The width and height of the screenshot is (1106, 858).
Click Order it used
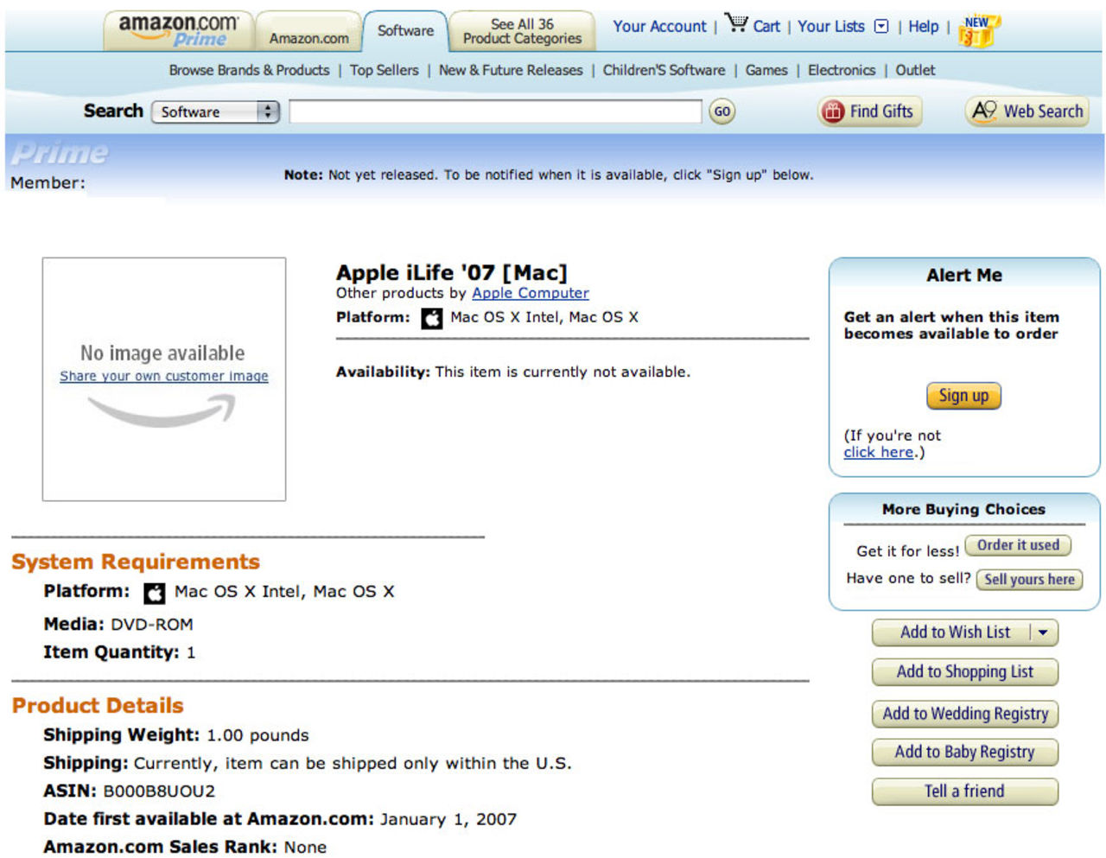[x=1018, y=546]
